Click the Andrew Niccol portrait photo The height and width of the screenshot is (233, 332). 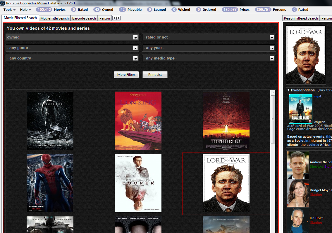pyautogui.click(x=297, y=165)
